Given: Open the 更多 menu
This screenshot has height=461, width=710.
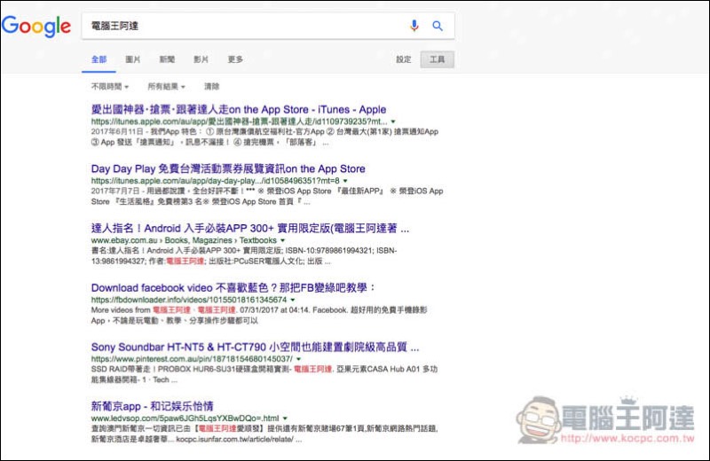Looking at the screenshot, I should pyautogui.click(x=235, y=59).
